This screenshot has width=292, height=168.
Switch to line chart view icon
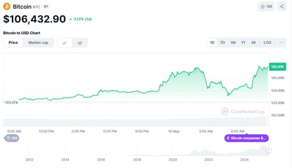65,43
